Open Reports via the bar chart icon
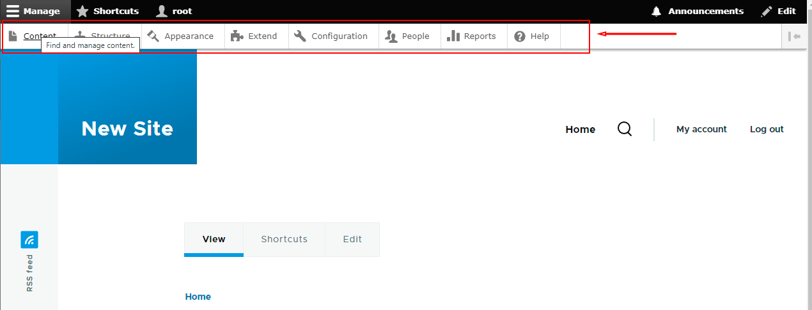The image size is (812, 310). [453, 36]
